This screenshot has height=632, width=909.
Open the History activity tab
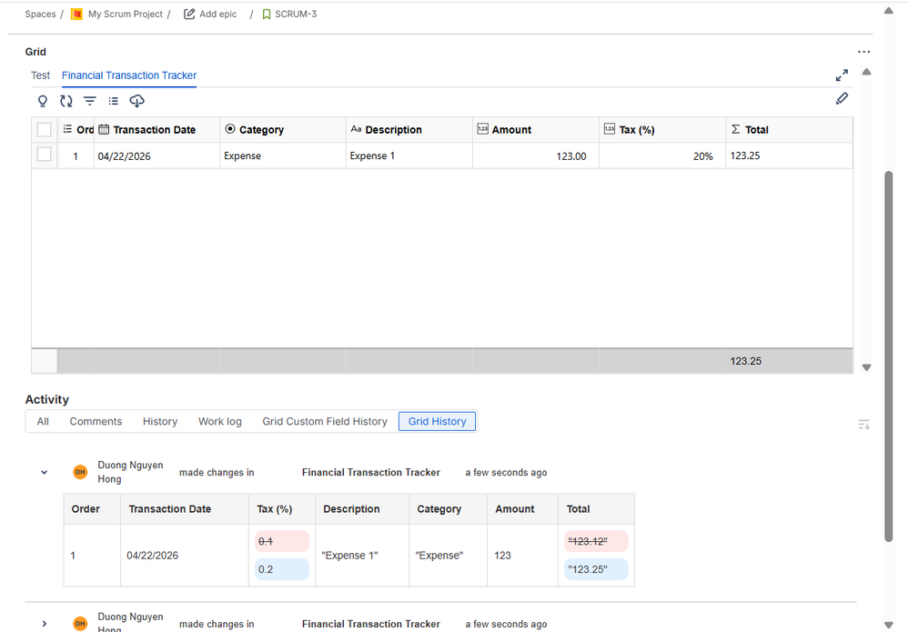point(160,421)
